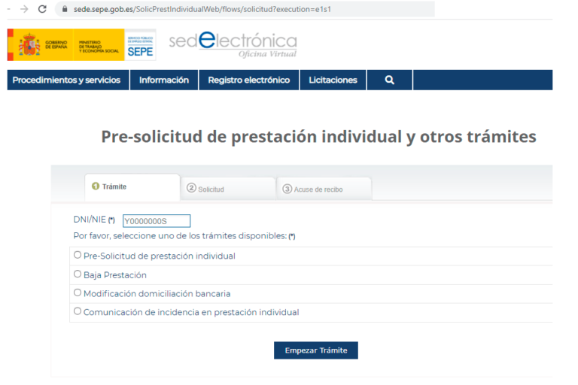Open search with the magnifying glass icon
Viewport: 578px width, 385px height.
click(390, 80)
